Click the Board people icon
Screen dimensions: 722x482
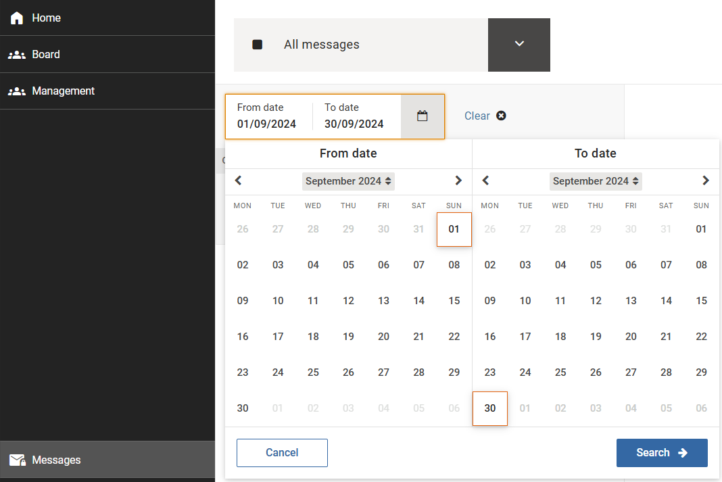click(x=17, y=54)
